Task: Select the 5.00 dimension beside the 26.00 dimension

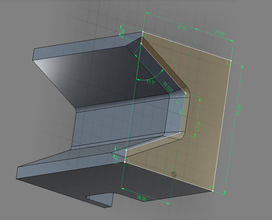Action: [116, 160]
